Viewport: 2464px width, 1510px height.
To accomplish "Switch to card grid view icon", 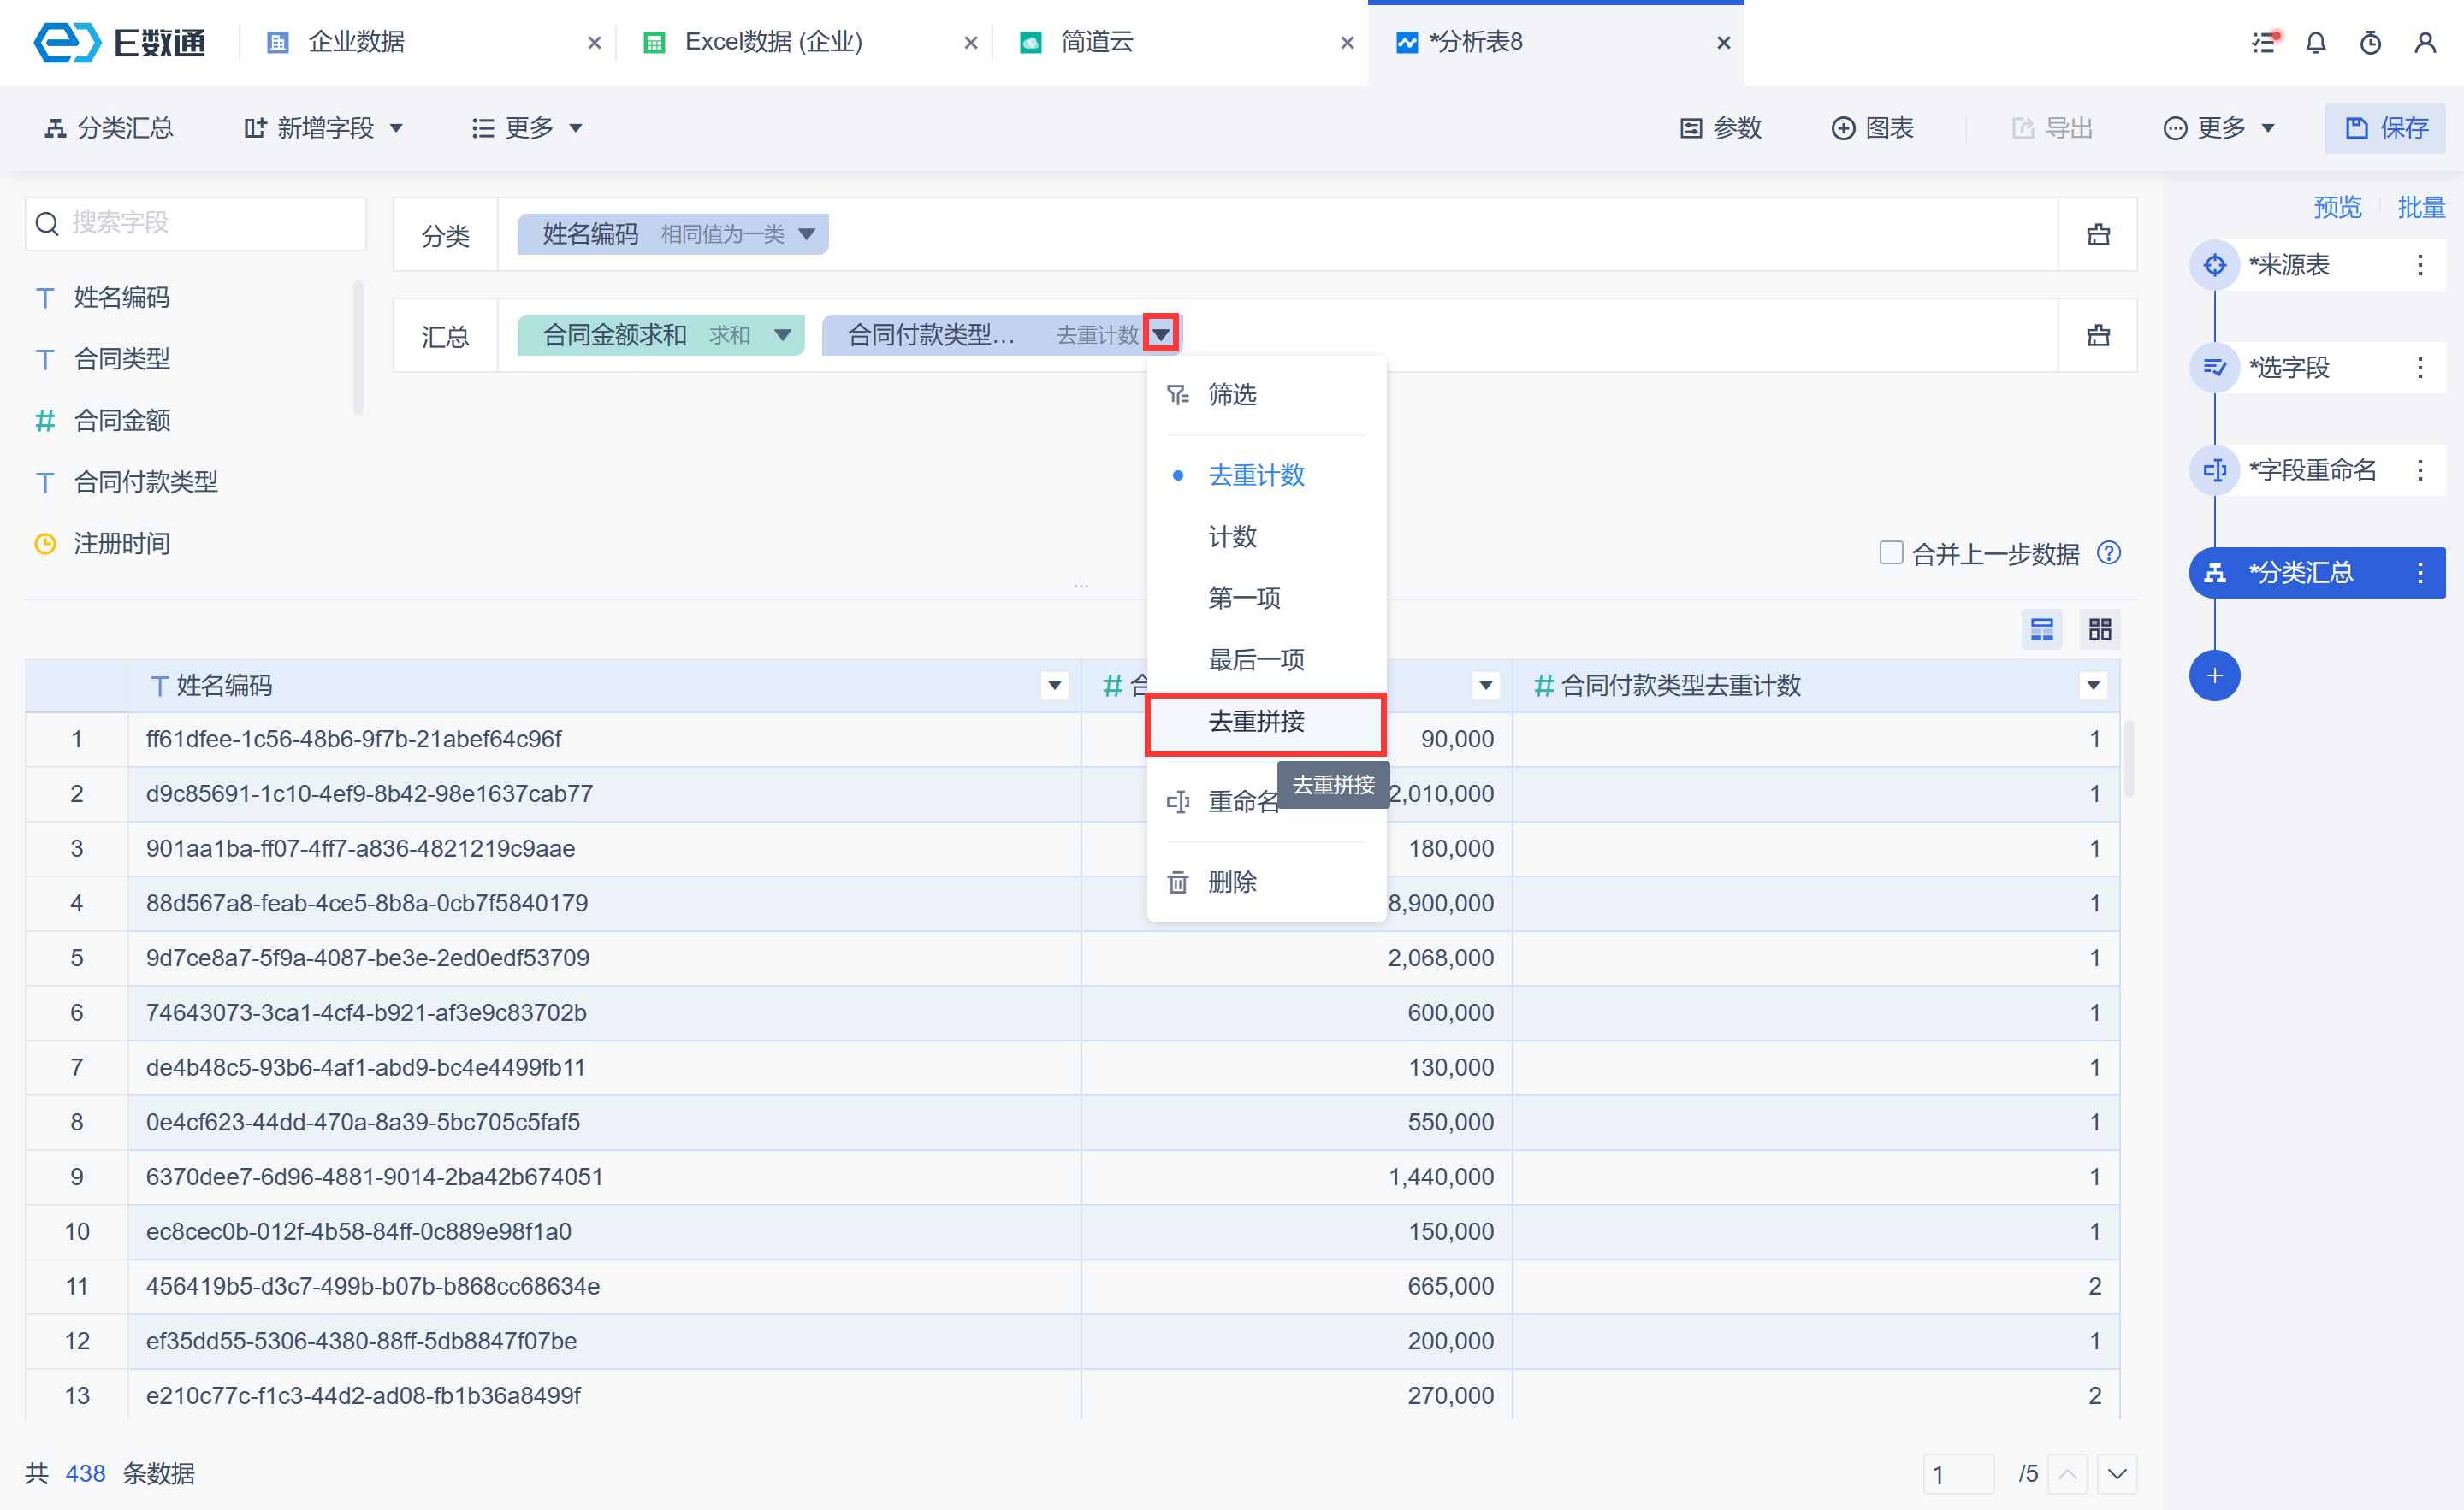I will pos(2099,629).
